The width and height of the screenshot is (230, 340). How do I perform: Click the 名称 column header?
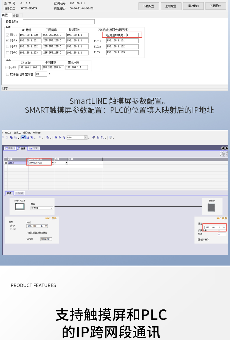click(x=18, y=159)
